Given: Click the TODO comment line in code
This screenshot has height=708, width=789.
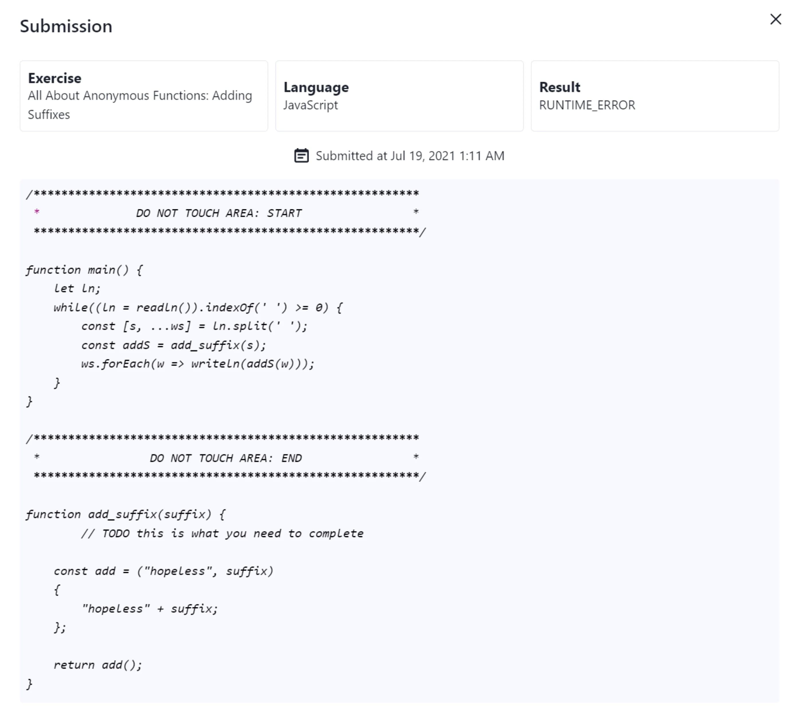Looking at the screenshot, I should coord(222,533).
